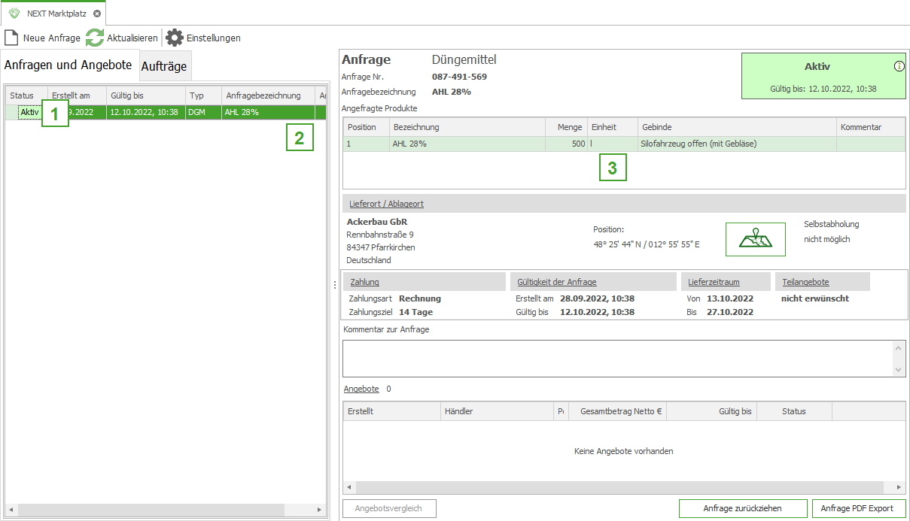This screenshot has width=910, height=521.
Task: Sort by the Gültig bis column header
Action: pyautogui.click(x=145, y=95)
